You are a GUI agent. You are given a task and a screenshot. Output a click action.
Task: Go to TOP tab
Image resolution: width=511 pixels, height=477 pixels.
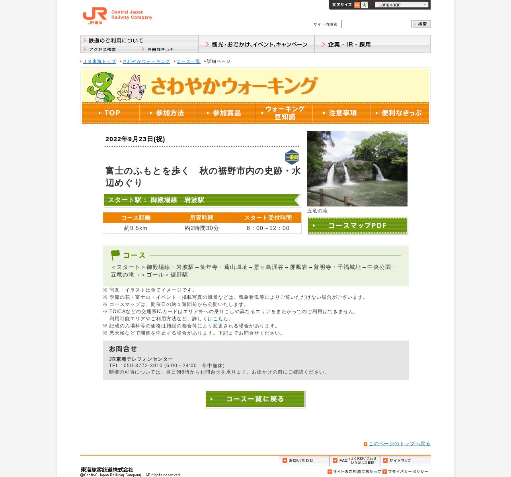111,113
